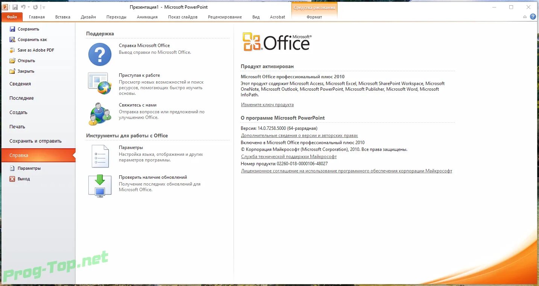
Task: Open the Customize Quick Access Toolbar dropdown
Action: tap(44, 7)
